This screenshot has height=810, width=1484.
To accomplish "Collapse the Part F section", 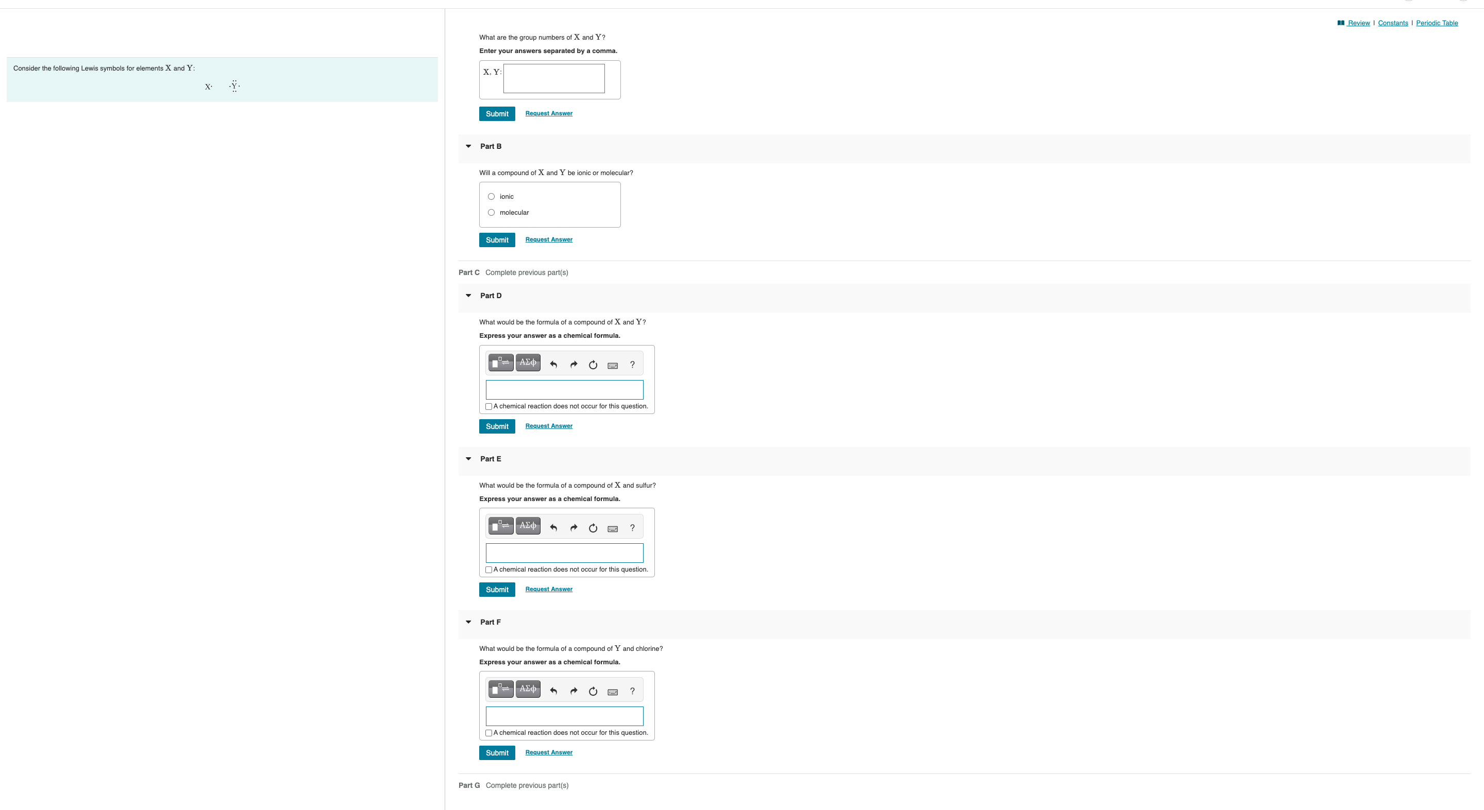I will pyautogui.click(x=468, y=622).
